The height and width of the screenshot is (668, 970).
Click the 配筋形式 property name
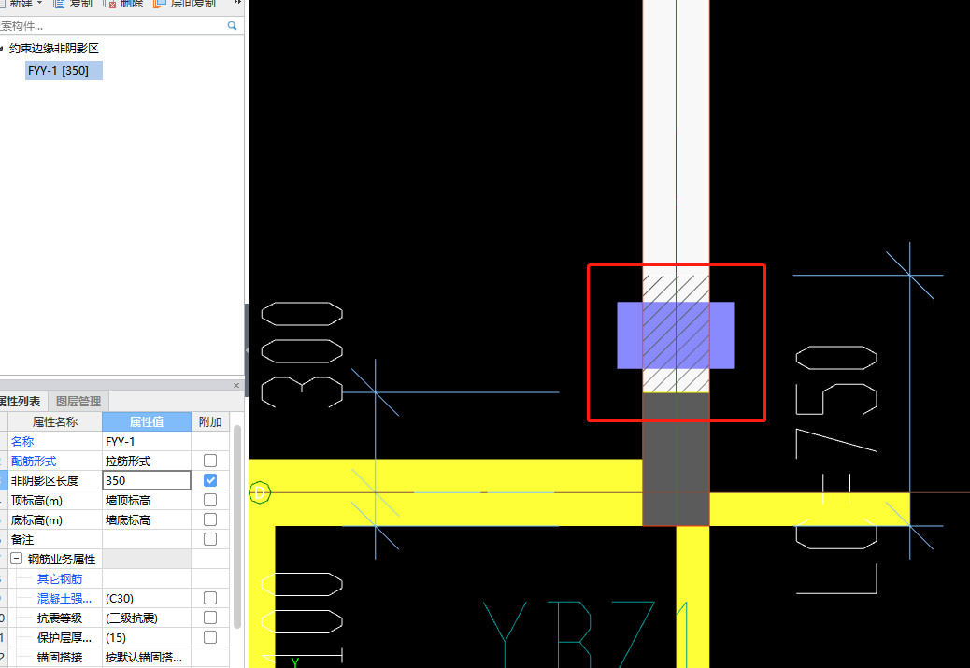point(34,461)
